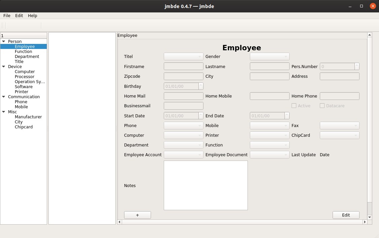Collapse the Misc tree group
The height and width of the screenshot is (238, 379).
pyautogui.click(x=4, y=112)
